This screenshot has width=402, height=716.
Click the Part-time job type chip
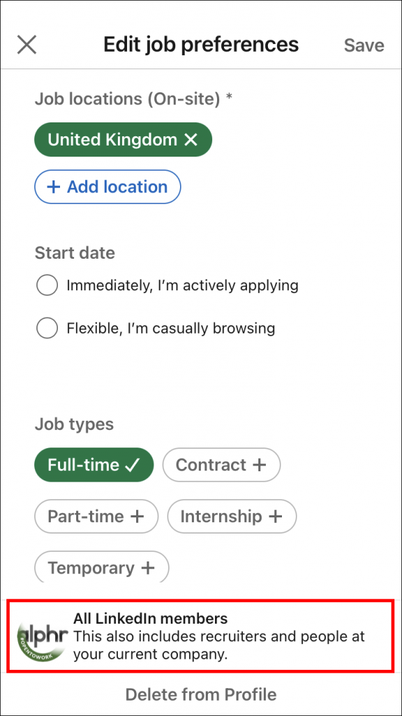tap(96, 517)
